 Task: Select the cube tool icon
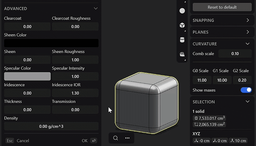(x=182, y=25)
